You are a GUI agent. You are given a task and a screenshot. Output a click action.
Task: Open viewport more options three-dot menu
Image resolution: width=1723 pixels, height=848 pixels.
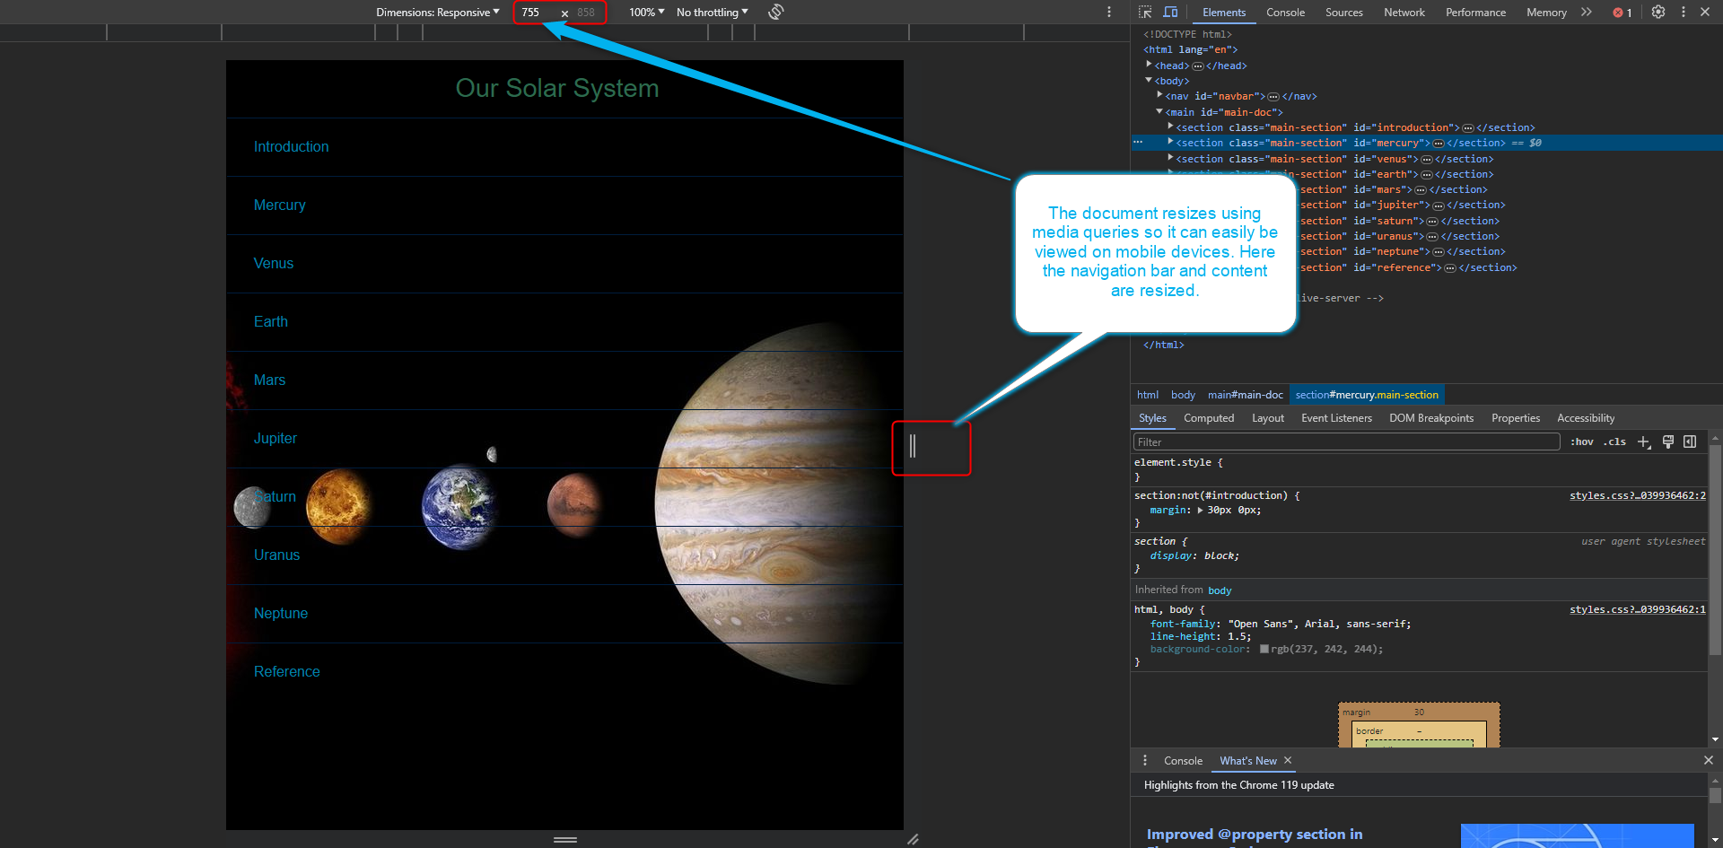(1109, 12)
